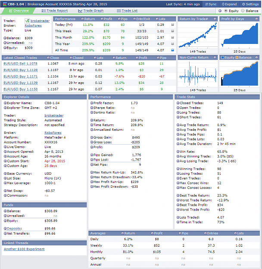Click info icon next to Max Leverage label

click(5, 183)
